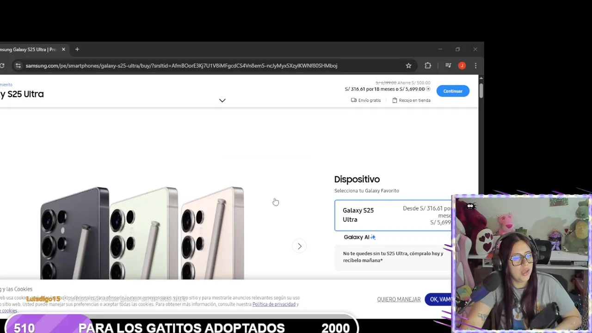
Task: Click the blue Continuar button
Action: 453,91
